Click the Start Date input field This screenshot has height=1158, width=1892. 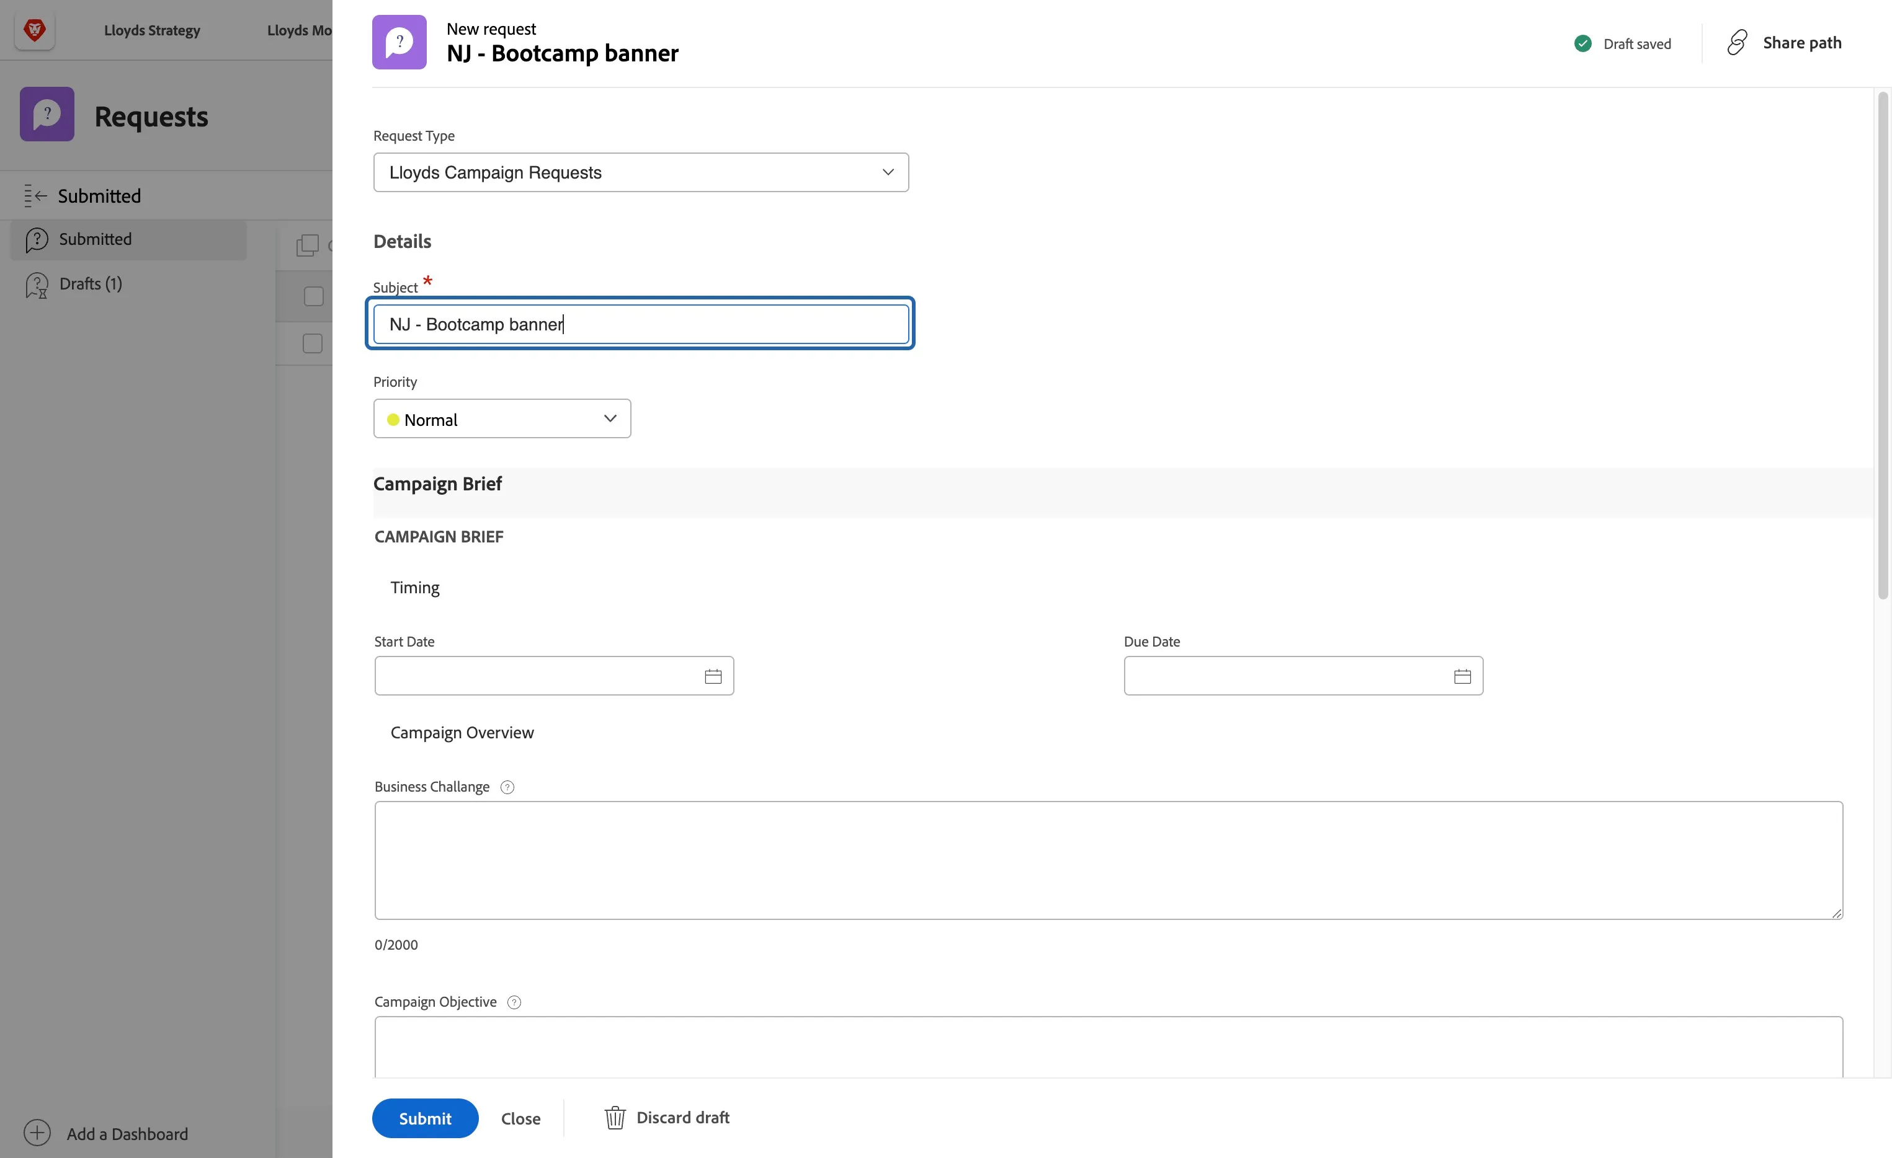555,676
